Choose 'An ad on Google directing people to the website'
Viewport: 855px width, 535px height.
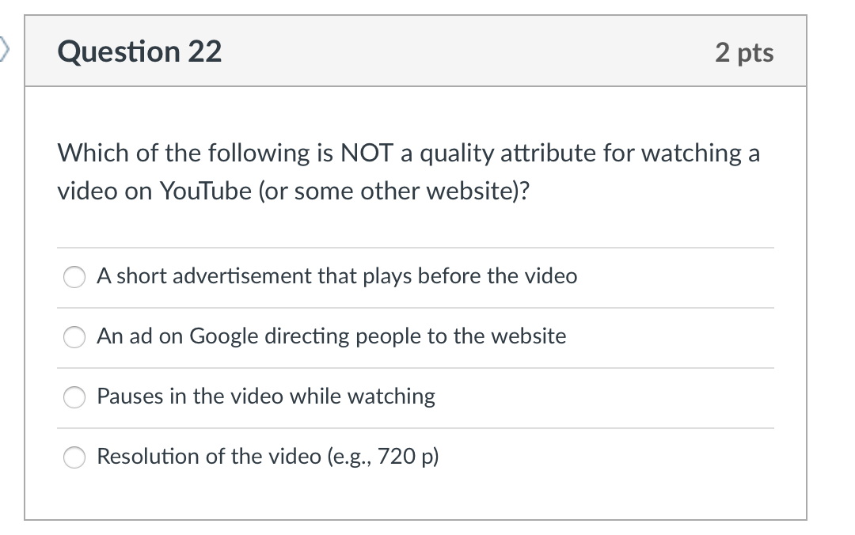[74, 337]
